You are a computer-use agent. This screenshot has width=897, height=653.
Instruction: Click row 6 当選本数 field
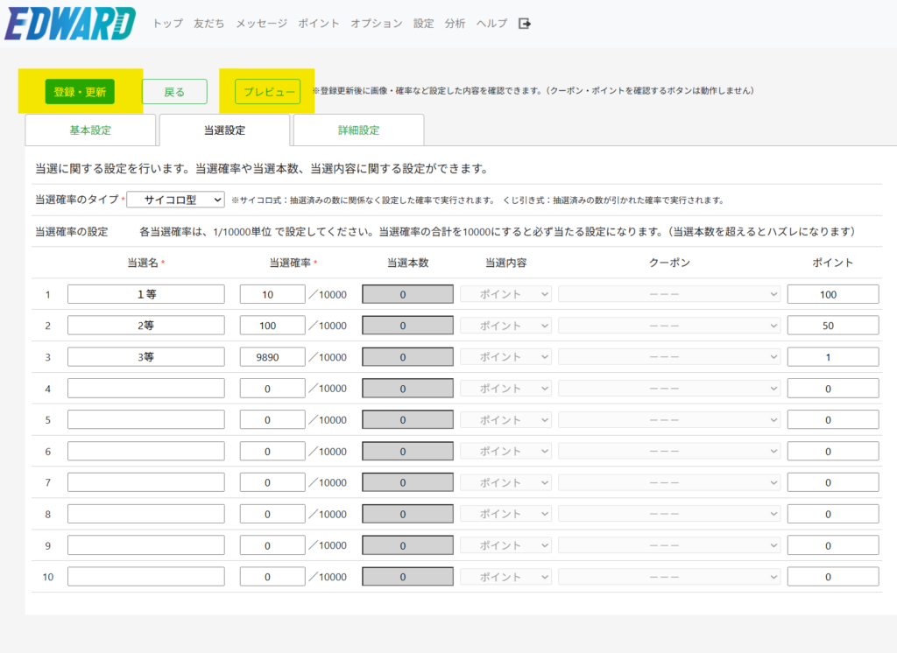[x=408, y=451]
